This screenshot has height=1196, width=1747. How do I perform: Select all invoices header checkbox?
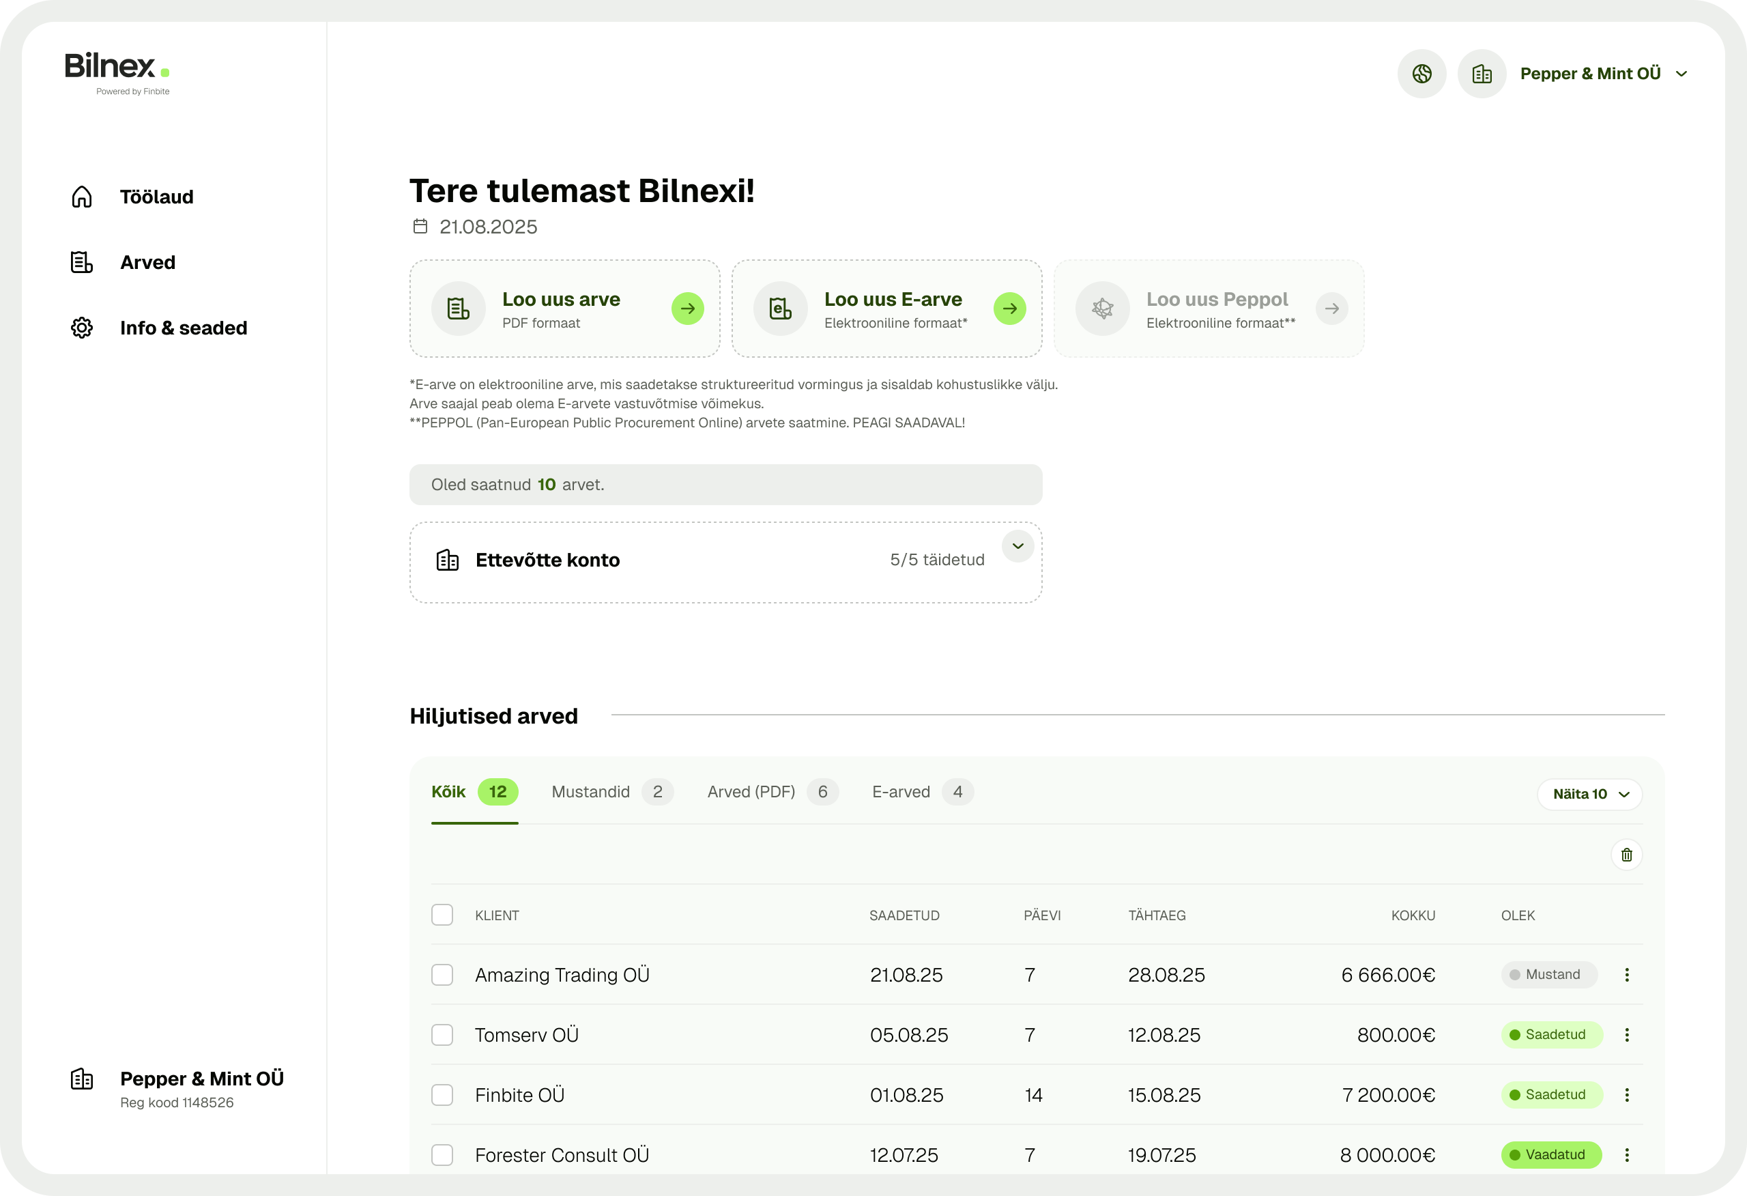click(442, 915)
